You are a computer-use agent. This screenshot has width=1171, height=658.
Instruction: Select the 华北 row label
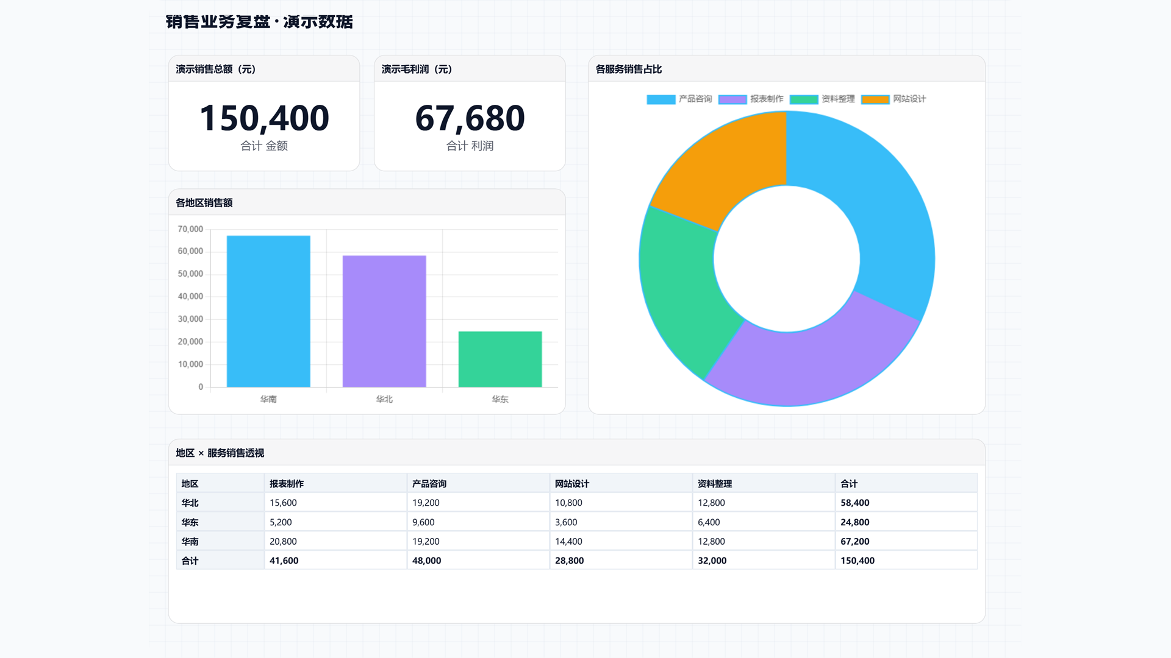(x=220, y=503)
